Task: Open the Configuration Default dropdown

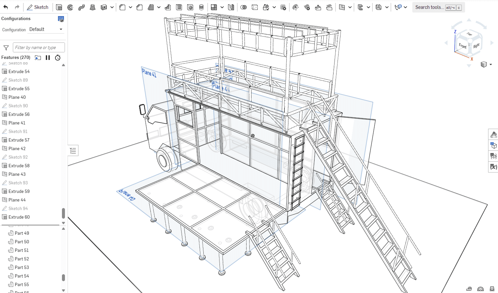Action: (46, 29)
